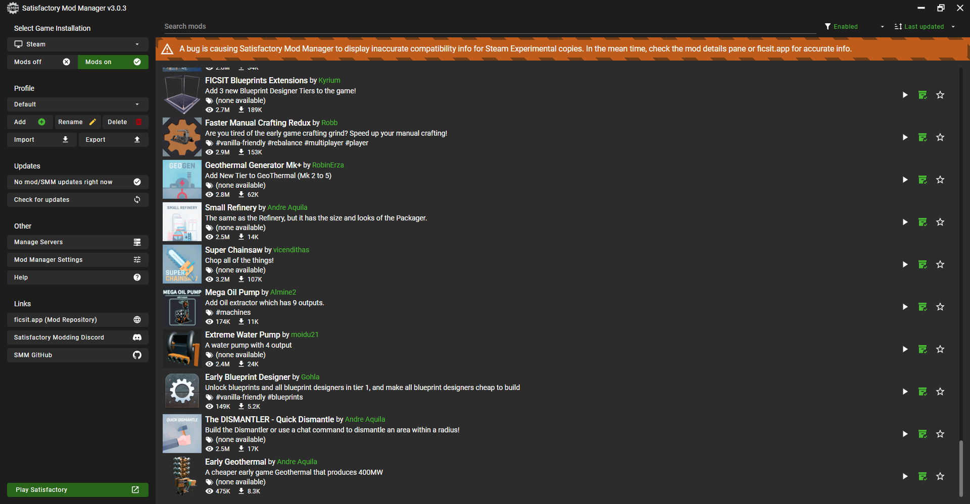Open Manage Servers
The width and height of the screenshot is (970, 504).
tap(78, 242)
